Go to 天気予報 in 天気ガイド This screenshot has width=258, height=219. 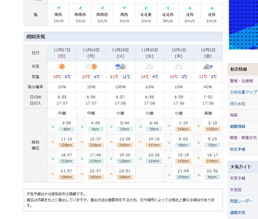pos(238,178)
